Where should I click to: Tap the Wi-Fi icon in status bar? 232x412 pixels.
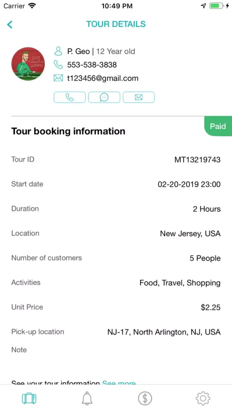(32, 5)
